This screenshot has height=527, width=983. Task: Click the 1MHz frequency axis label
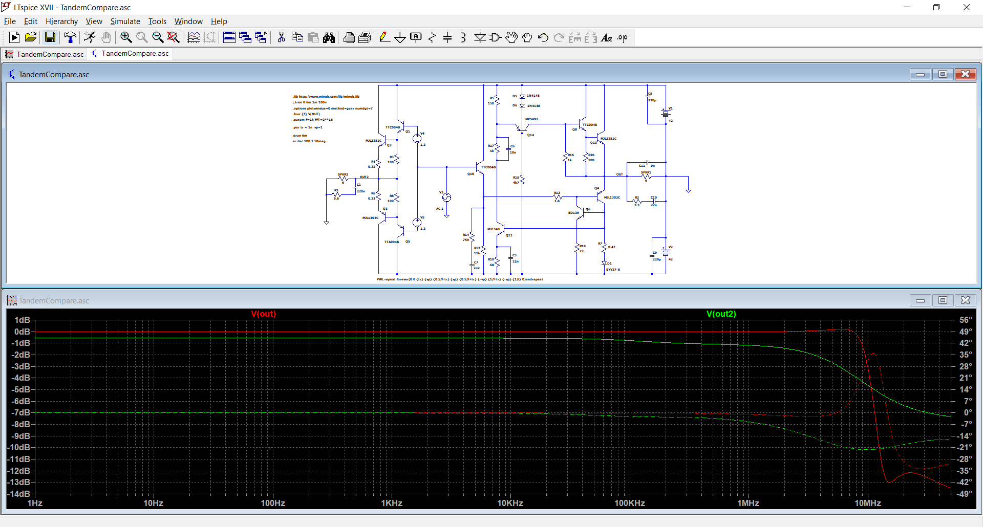(x=748, y=503)
